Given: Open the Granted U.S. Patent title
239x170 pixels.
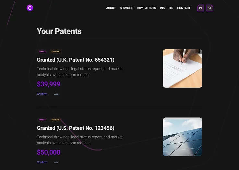Looking at the screenshot, I should pyautogui.click(x=76, y=128).
